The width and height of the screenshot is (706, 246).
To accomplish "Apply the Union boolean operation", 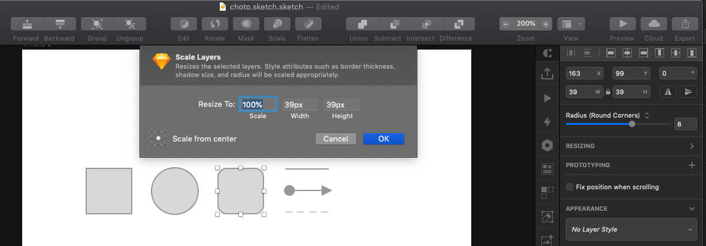I will pyautogui.click(x=362, y=24).
